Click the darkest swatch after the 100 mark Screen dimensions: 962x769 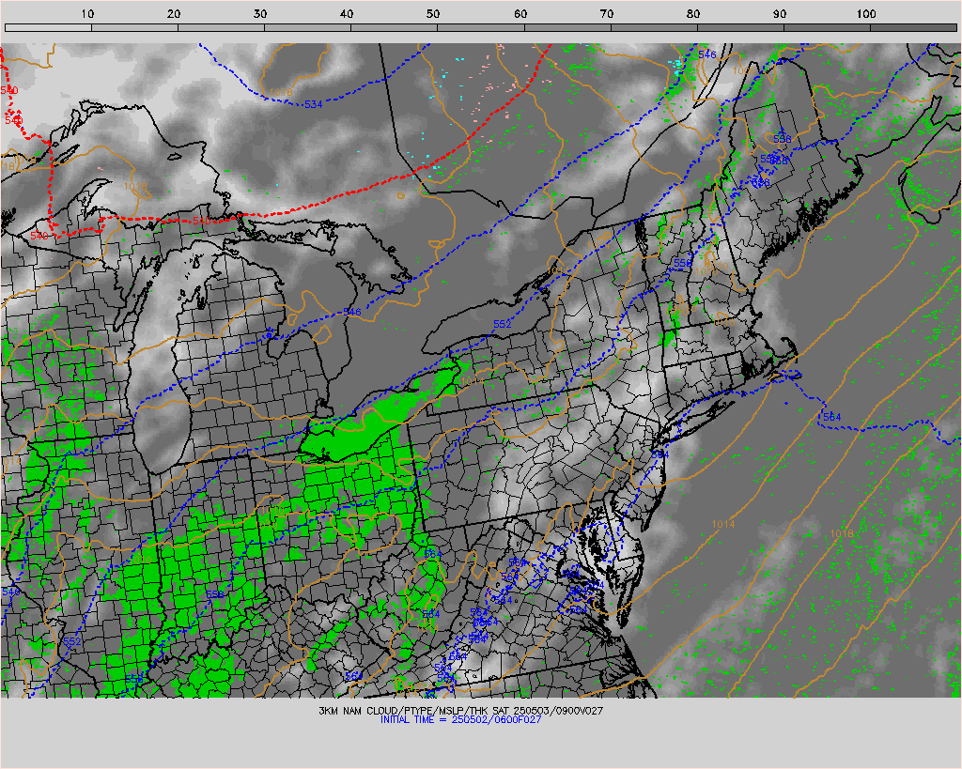click(x=913, y=27)
